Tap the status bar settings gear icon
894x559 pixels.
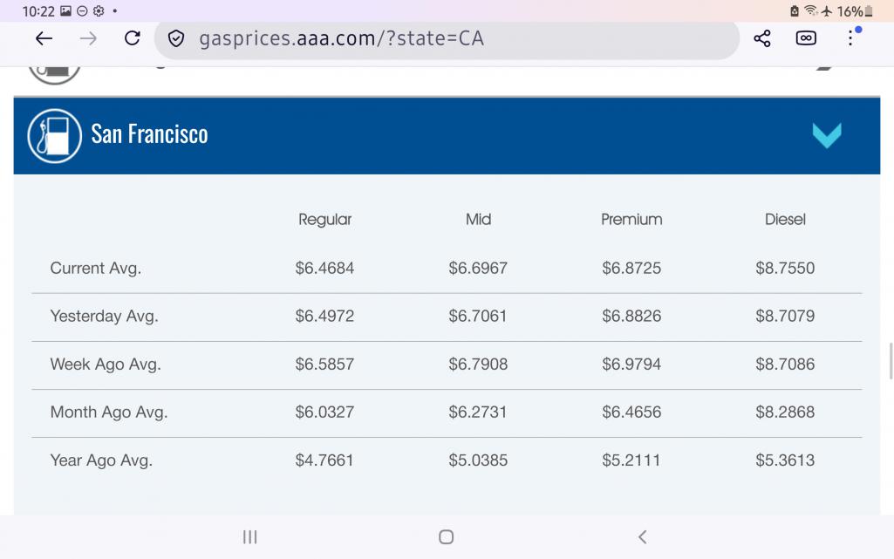click(99, 10)
